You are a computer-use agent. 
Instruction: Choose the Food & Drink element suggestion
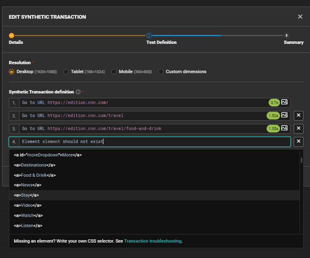click(34, 175)
